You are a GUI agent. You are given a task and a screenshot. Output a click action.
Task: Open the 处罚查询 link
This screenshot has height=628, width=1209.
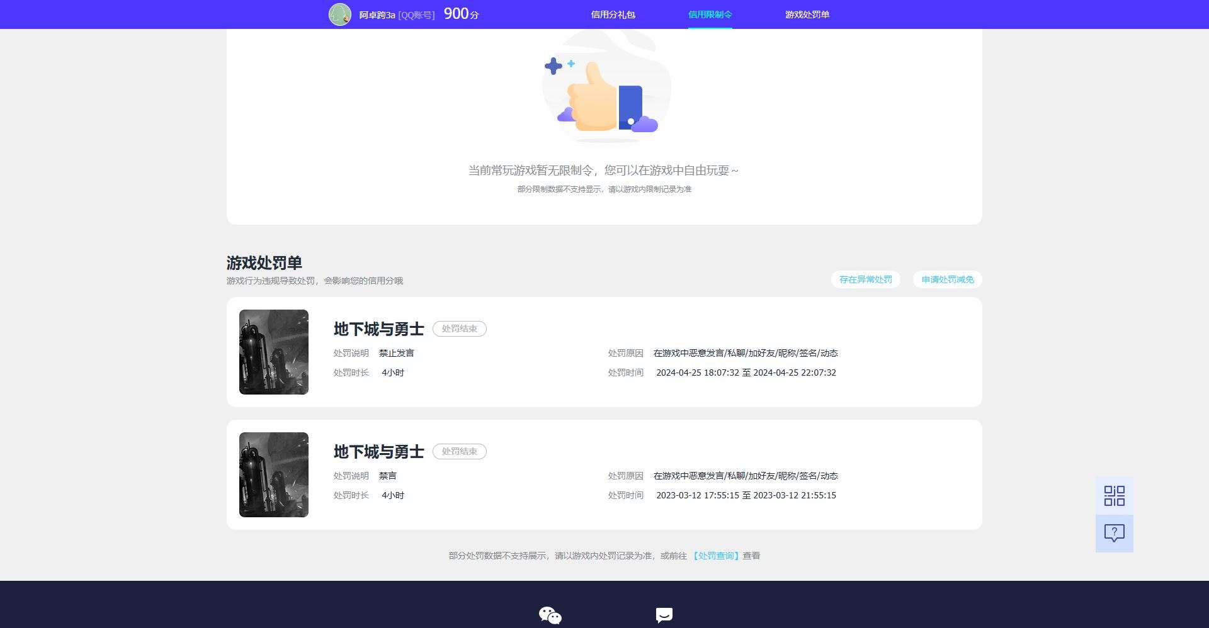click(716, 556)
